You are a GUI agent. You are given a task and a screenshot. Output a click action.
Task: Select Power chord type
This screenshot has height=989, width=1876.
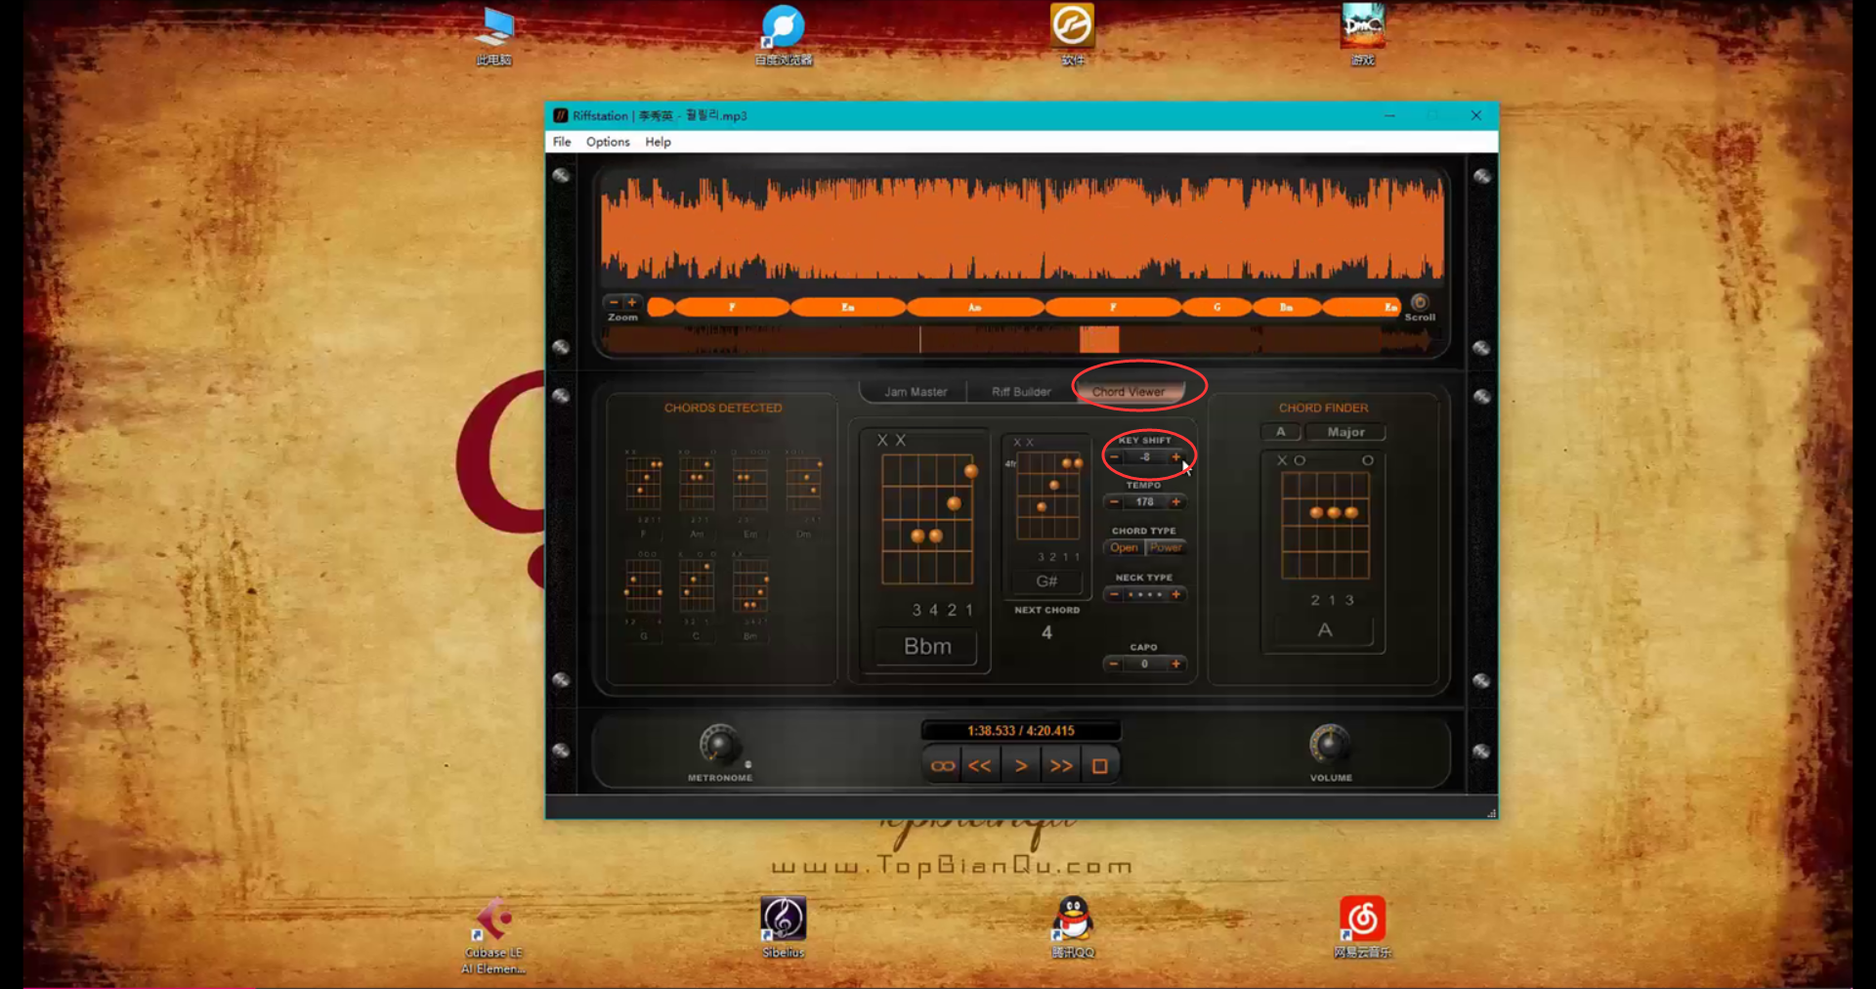(1166, 548)
